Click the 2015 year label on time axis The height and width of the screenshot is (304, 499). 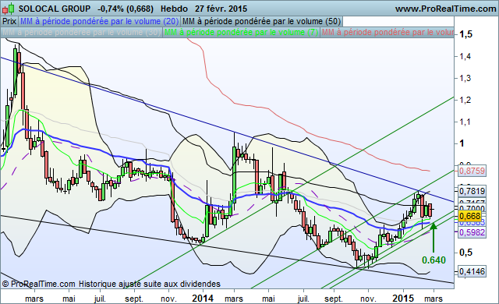tap(403, 299)
